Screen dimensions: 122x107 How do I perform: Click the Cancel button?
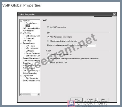point(90,99)
